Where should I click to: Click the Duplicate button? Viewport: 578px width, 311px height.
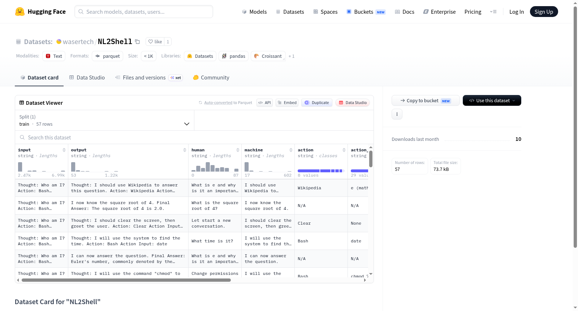pos(317,103)
